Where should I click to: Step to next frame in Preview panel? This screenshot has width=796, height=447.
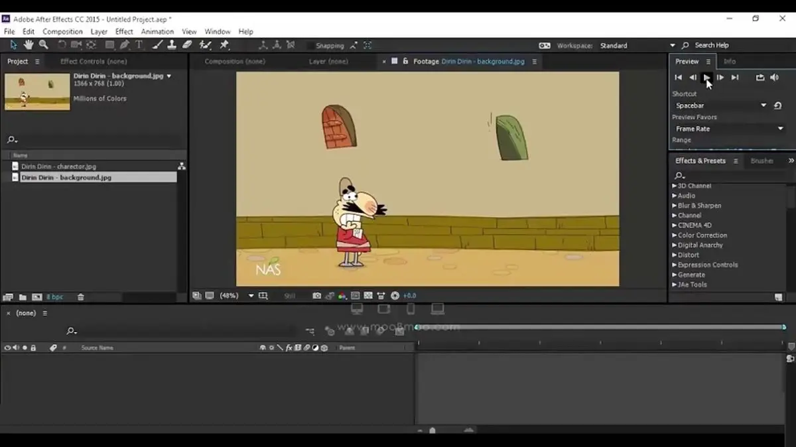pyautogui.click(x=720, y=78)
